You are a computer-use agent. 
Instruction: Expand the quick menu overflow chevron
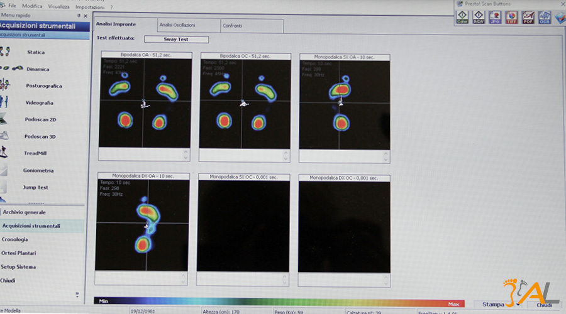click(77, 295)
